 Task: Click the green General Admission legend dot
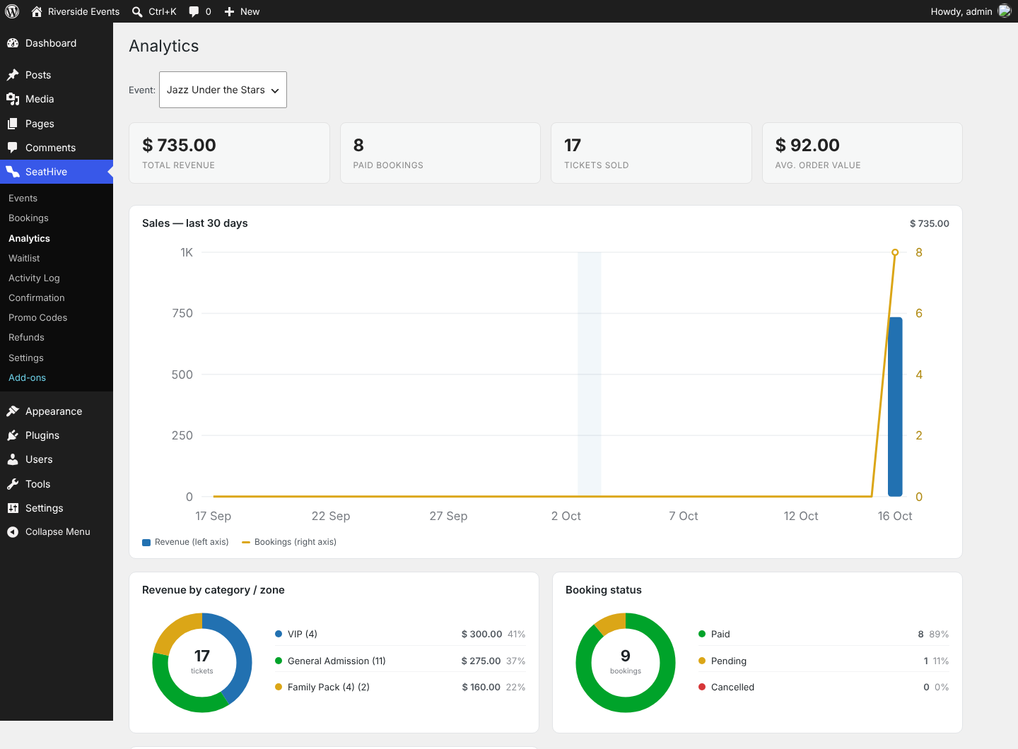pyautogui.click(x=279, y=661)
